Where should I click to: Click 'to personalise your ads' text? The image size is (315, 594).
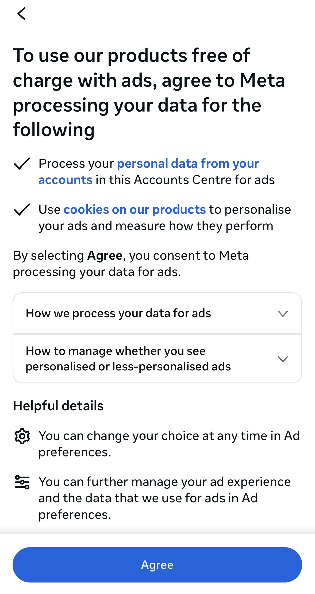coord(250,210)
